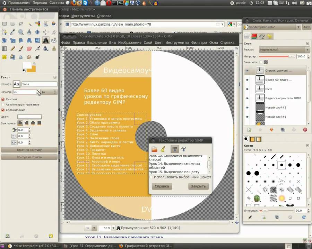Select the Eraser tool

[29, 49]
